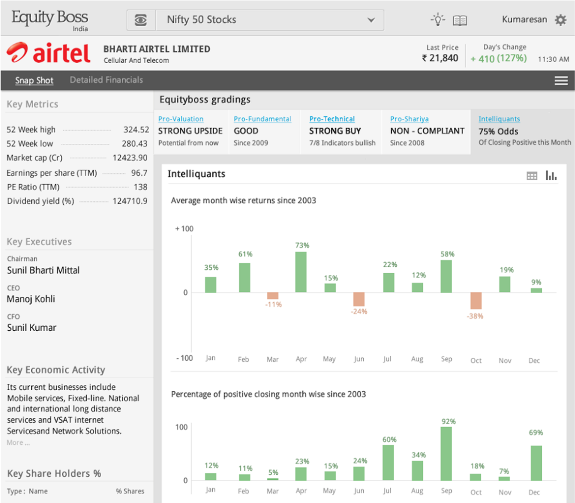Click the July 60% positive closing bar

point(388,463)
